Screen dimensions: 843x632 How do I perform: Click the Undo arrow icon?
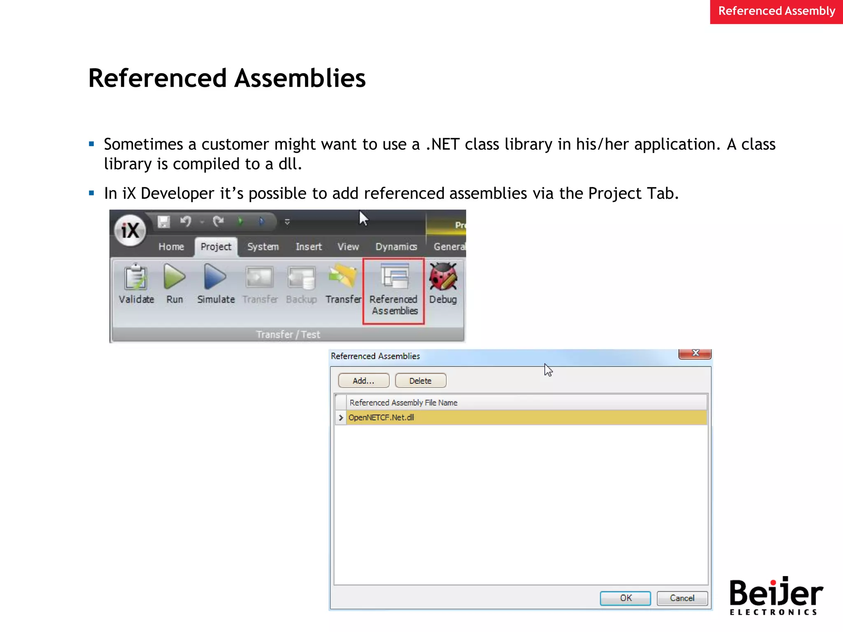(186, 222)
